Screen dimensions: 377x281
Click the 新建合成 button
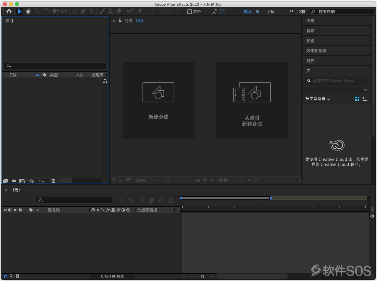[x=159, y=101]
